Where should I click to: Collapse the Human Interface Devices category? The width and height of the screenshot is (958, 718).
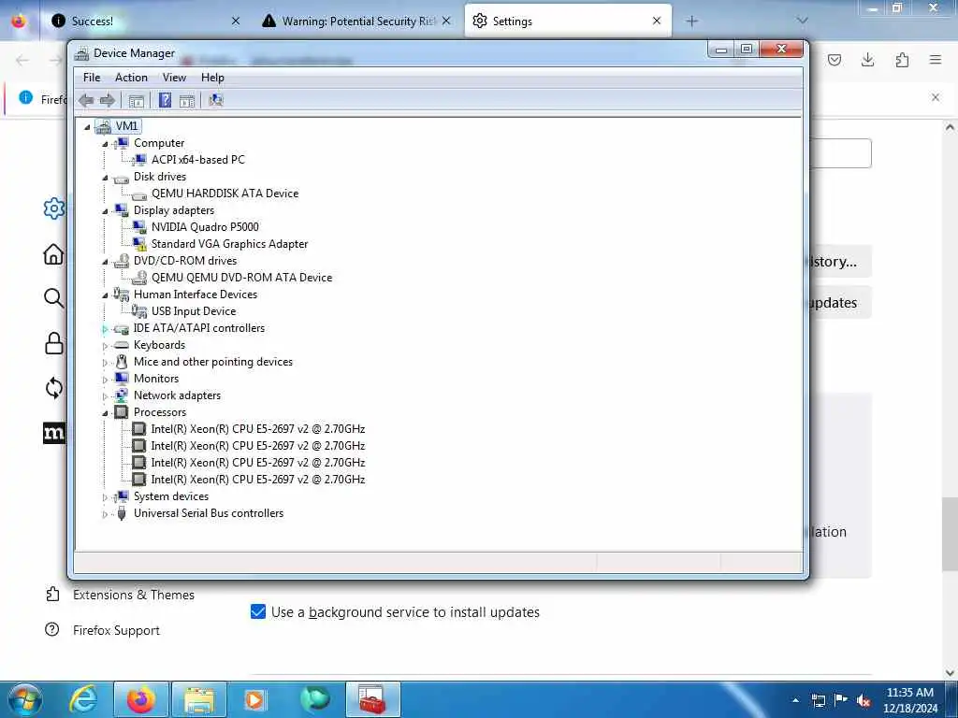click(105, 295)
